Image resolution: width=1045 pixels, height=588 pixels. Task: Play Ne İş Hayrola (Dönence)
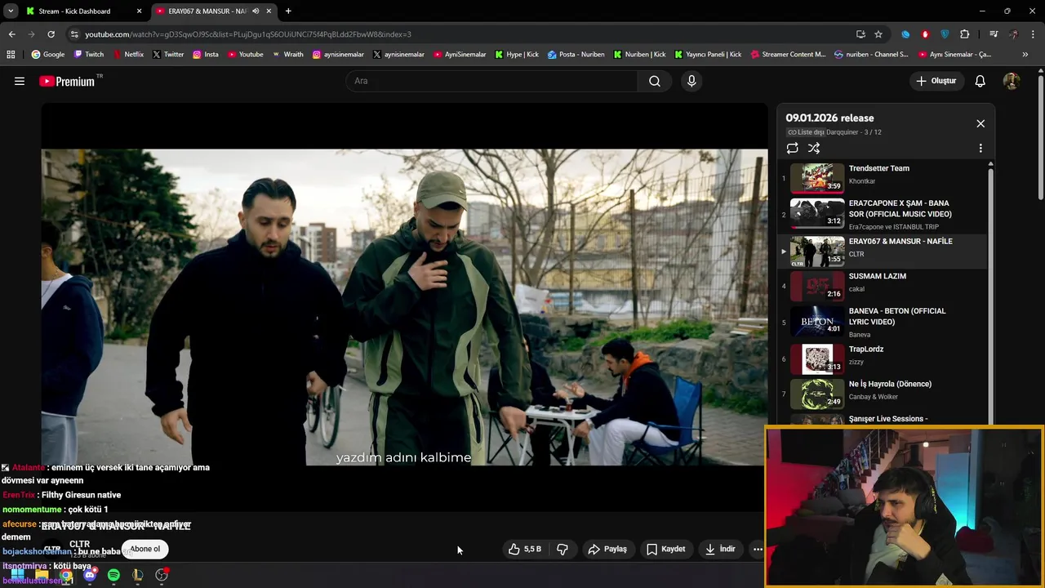[883, 393]
